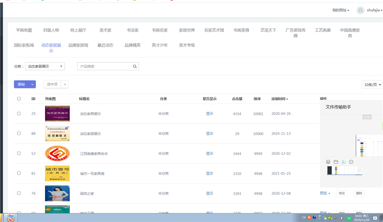Click the shufajia user avatar icon

click(x=360, y=10)
